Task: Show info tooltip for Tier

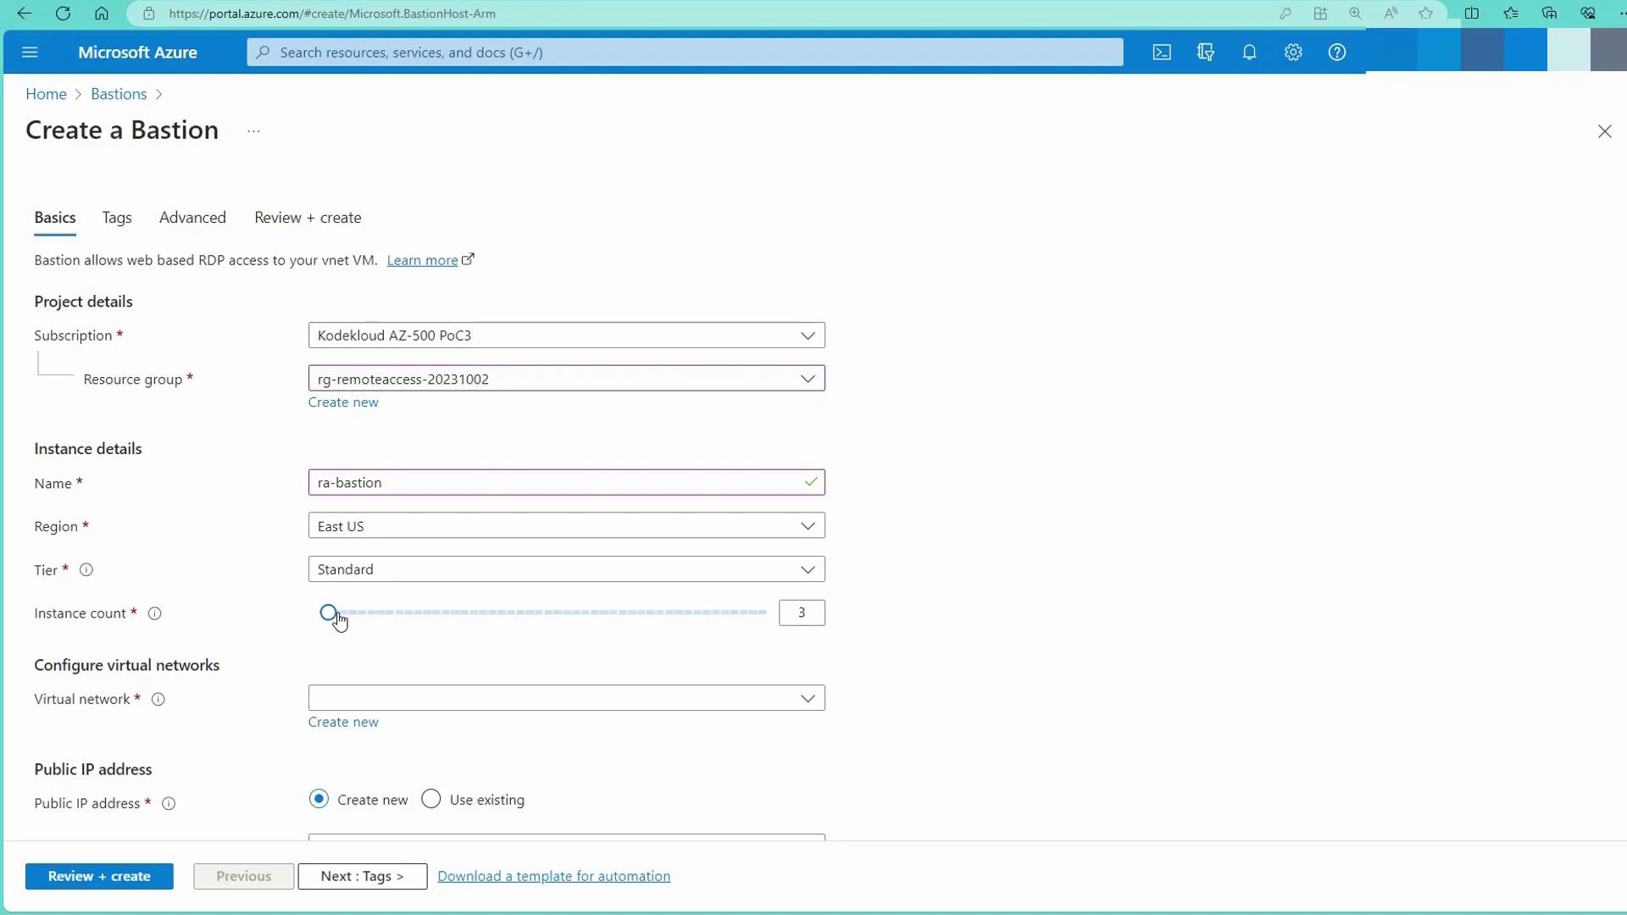Action: 86,570
